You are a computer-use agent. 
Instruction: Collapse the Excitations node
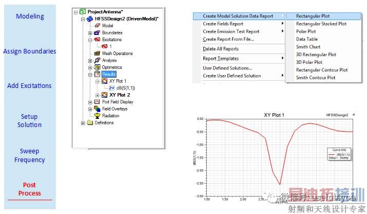90,40
